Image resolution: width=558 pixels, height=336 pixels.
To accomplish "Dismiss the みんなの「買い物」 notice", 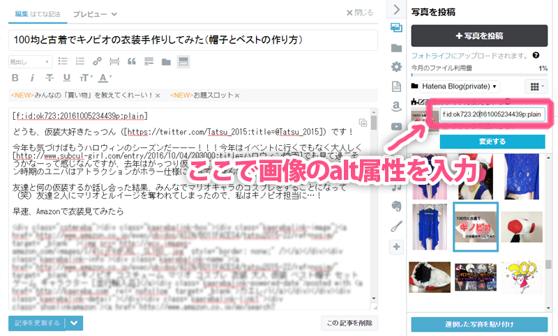I will coord(158,96).
